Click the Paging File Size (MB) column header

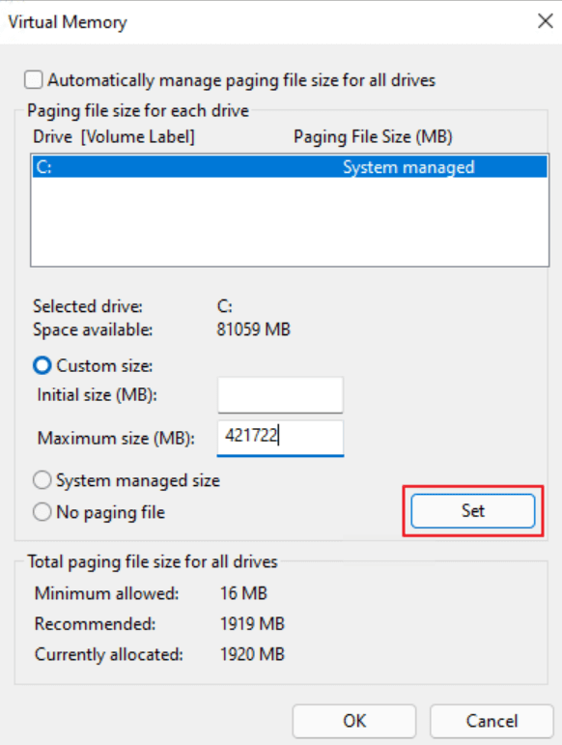point(373,137)
